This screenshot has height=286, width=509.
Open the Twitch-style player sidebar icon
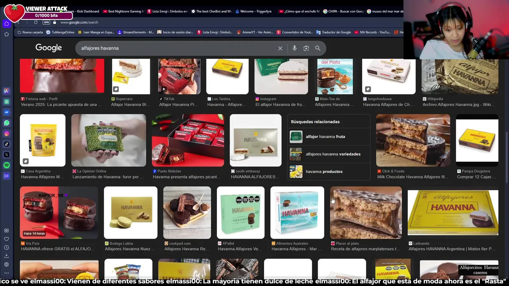coord(6,176)
